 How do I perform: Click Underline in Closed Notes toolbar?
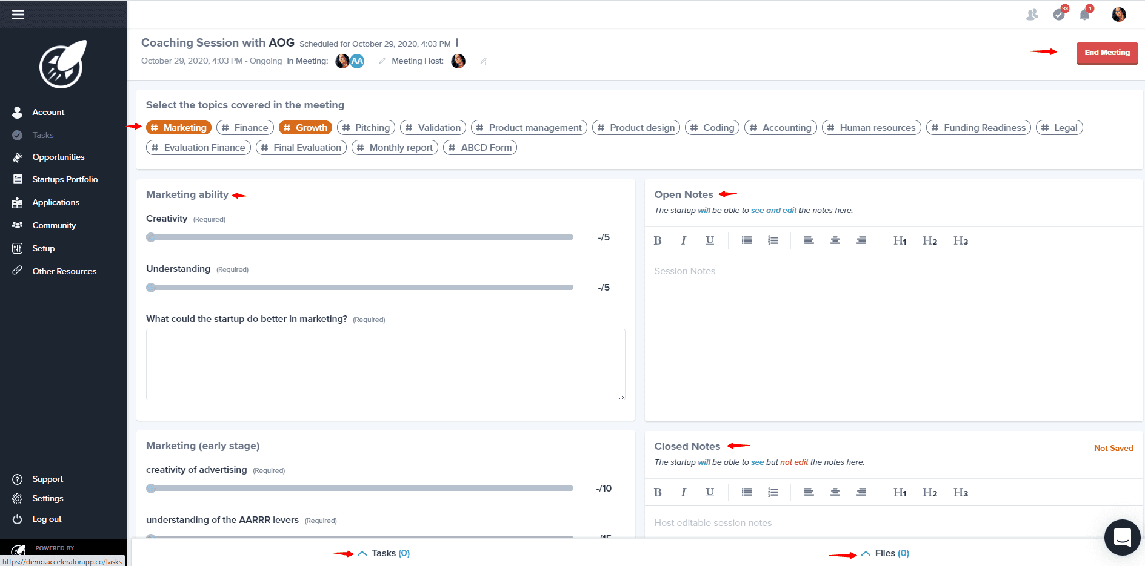point(710,492)
